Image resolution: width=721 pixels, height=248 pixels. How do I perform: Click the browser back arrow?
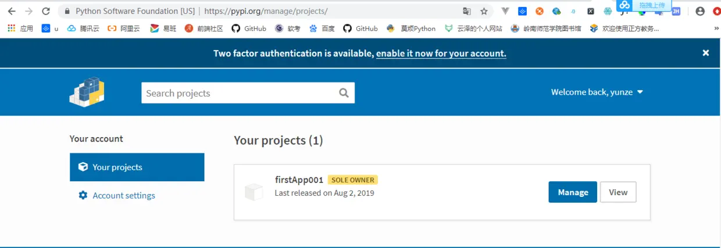[x=12, y=11]
